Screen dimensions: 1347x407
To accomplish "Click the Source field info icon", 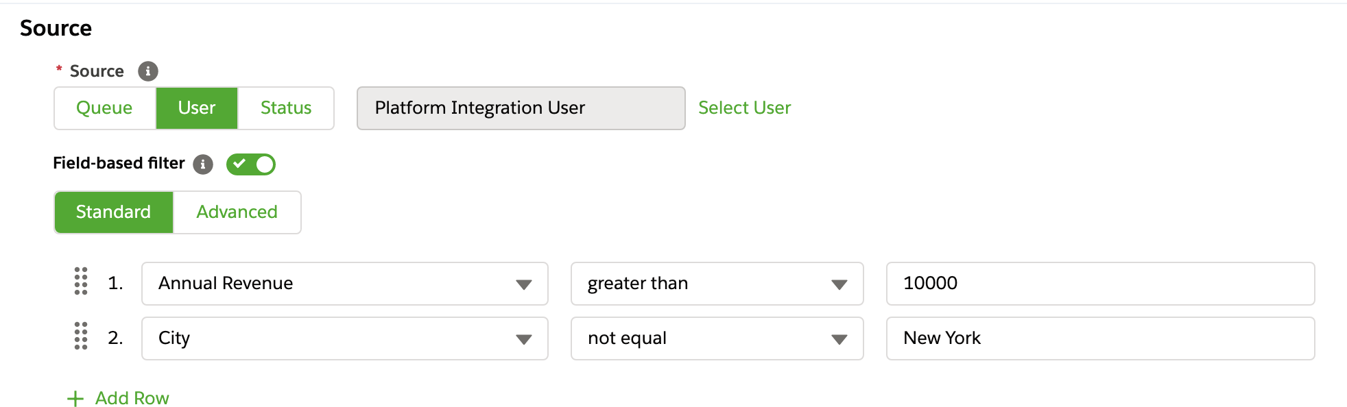I will tap(148, 71).
